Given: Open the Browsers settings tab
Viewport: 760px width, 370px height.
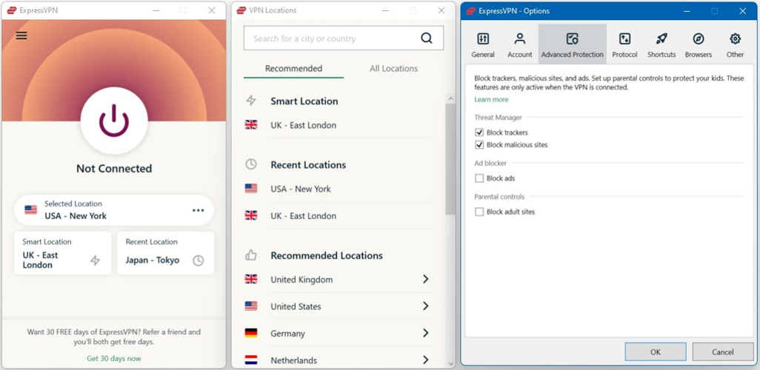Looking at the screenshot, I should click(x=698, y=44).
